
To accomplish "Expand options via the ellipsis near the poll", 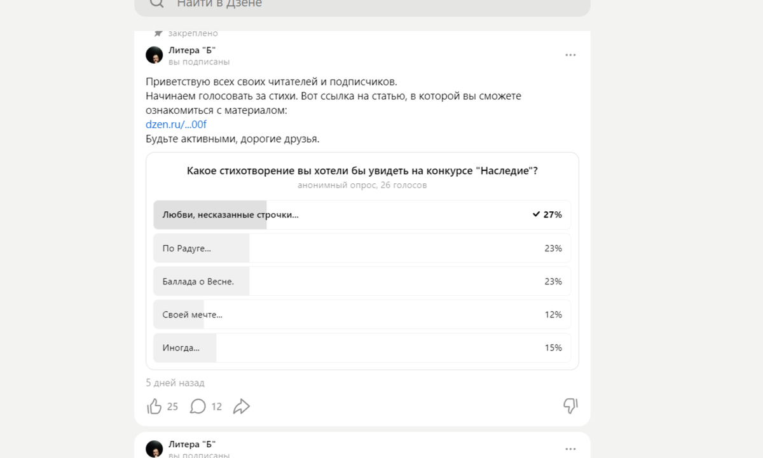I will click(x=570, y=55).
